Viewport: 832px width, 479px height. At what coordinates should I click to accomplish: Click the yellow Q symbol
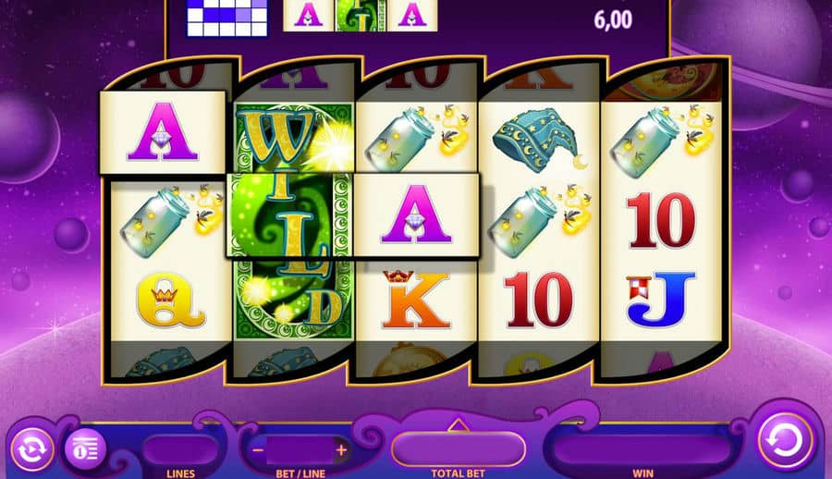(x=170, y=300)
